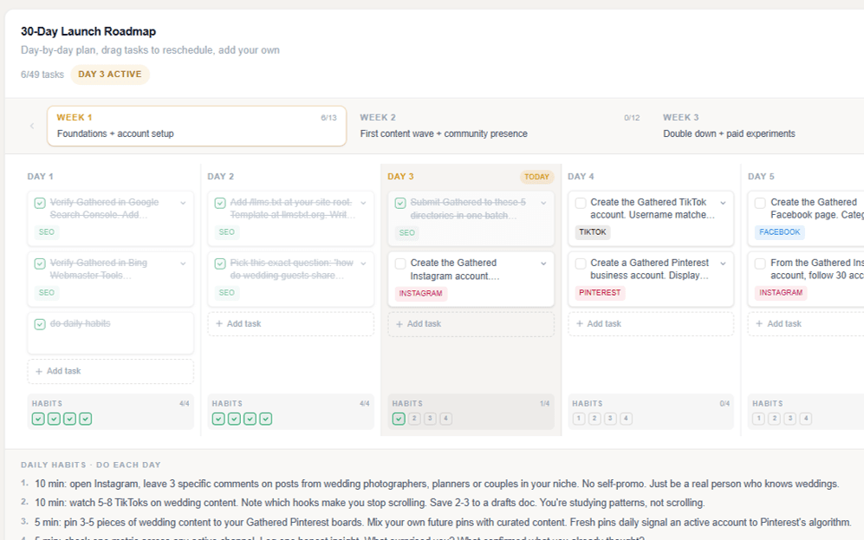Toggle Day 1 habit four
Screen dimensions: 864x540
(x=86, y=419)
